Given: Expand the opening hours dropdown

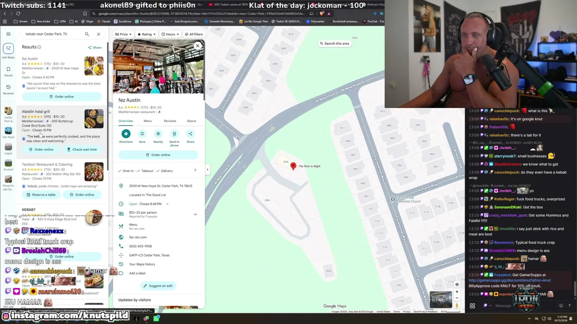Looking at the screenshot, I should coord(167,204).
